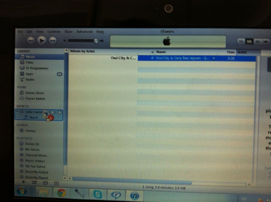Toggle the shuffle icon
Screen dimensions: 271x202
[x=34, y=182]
